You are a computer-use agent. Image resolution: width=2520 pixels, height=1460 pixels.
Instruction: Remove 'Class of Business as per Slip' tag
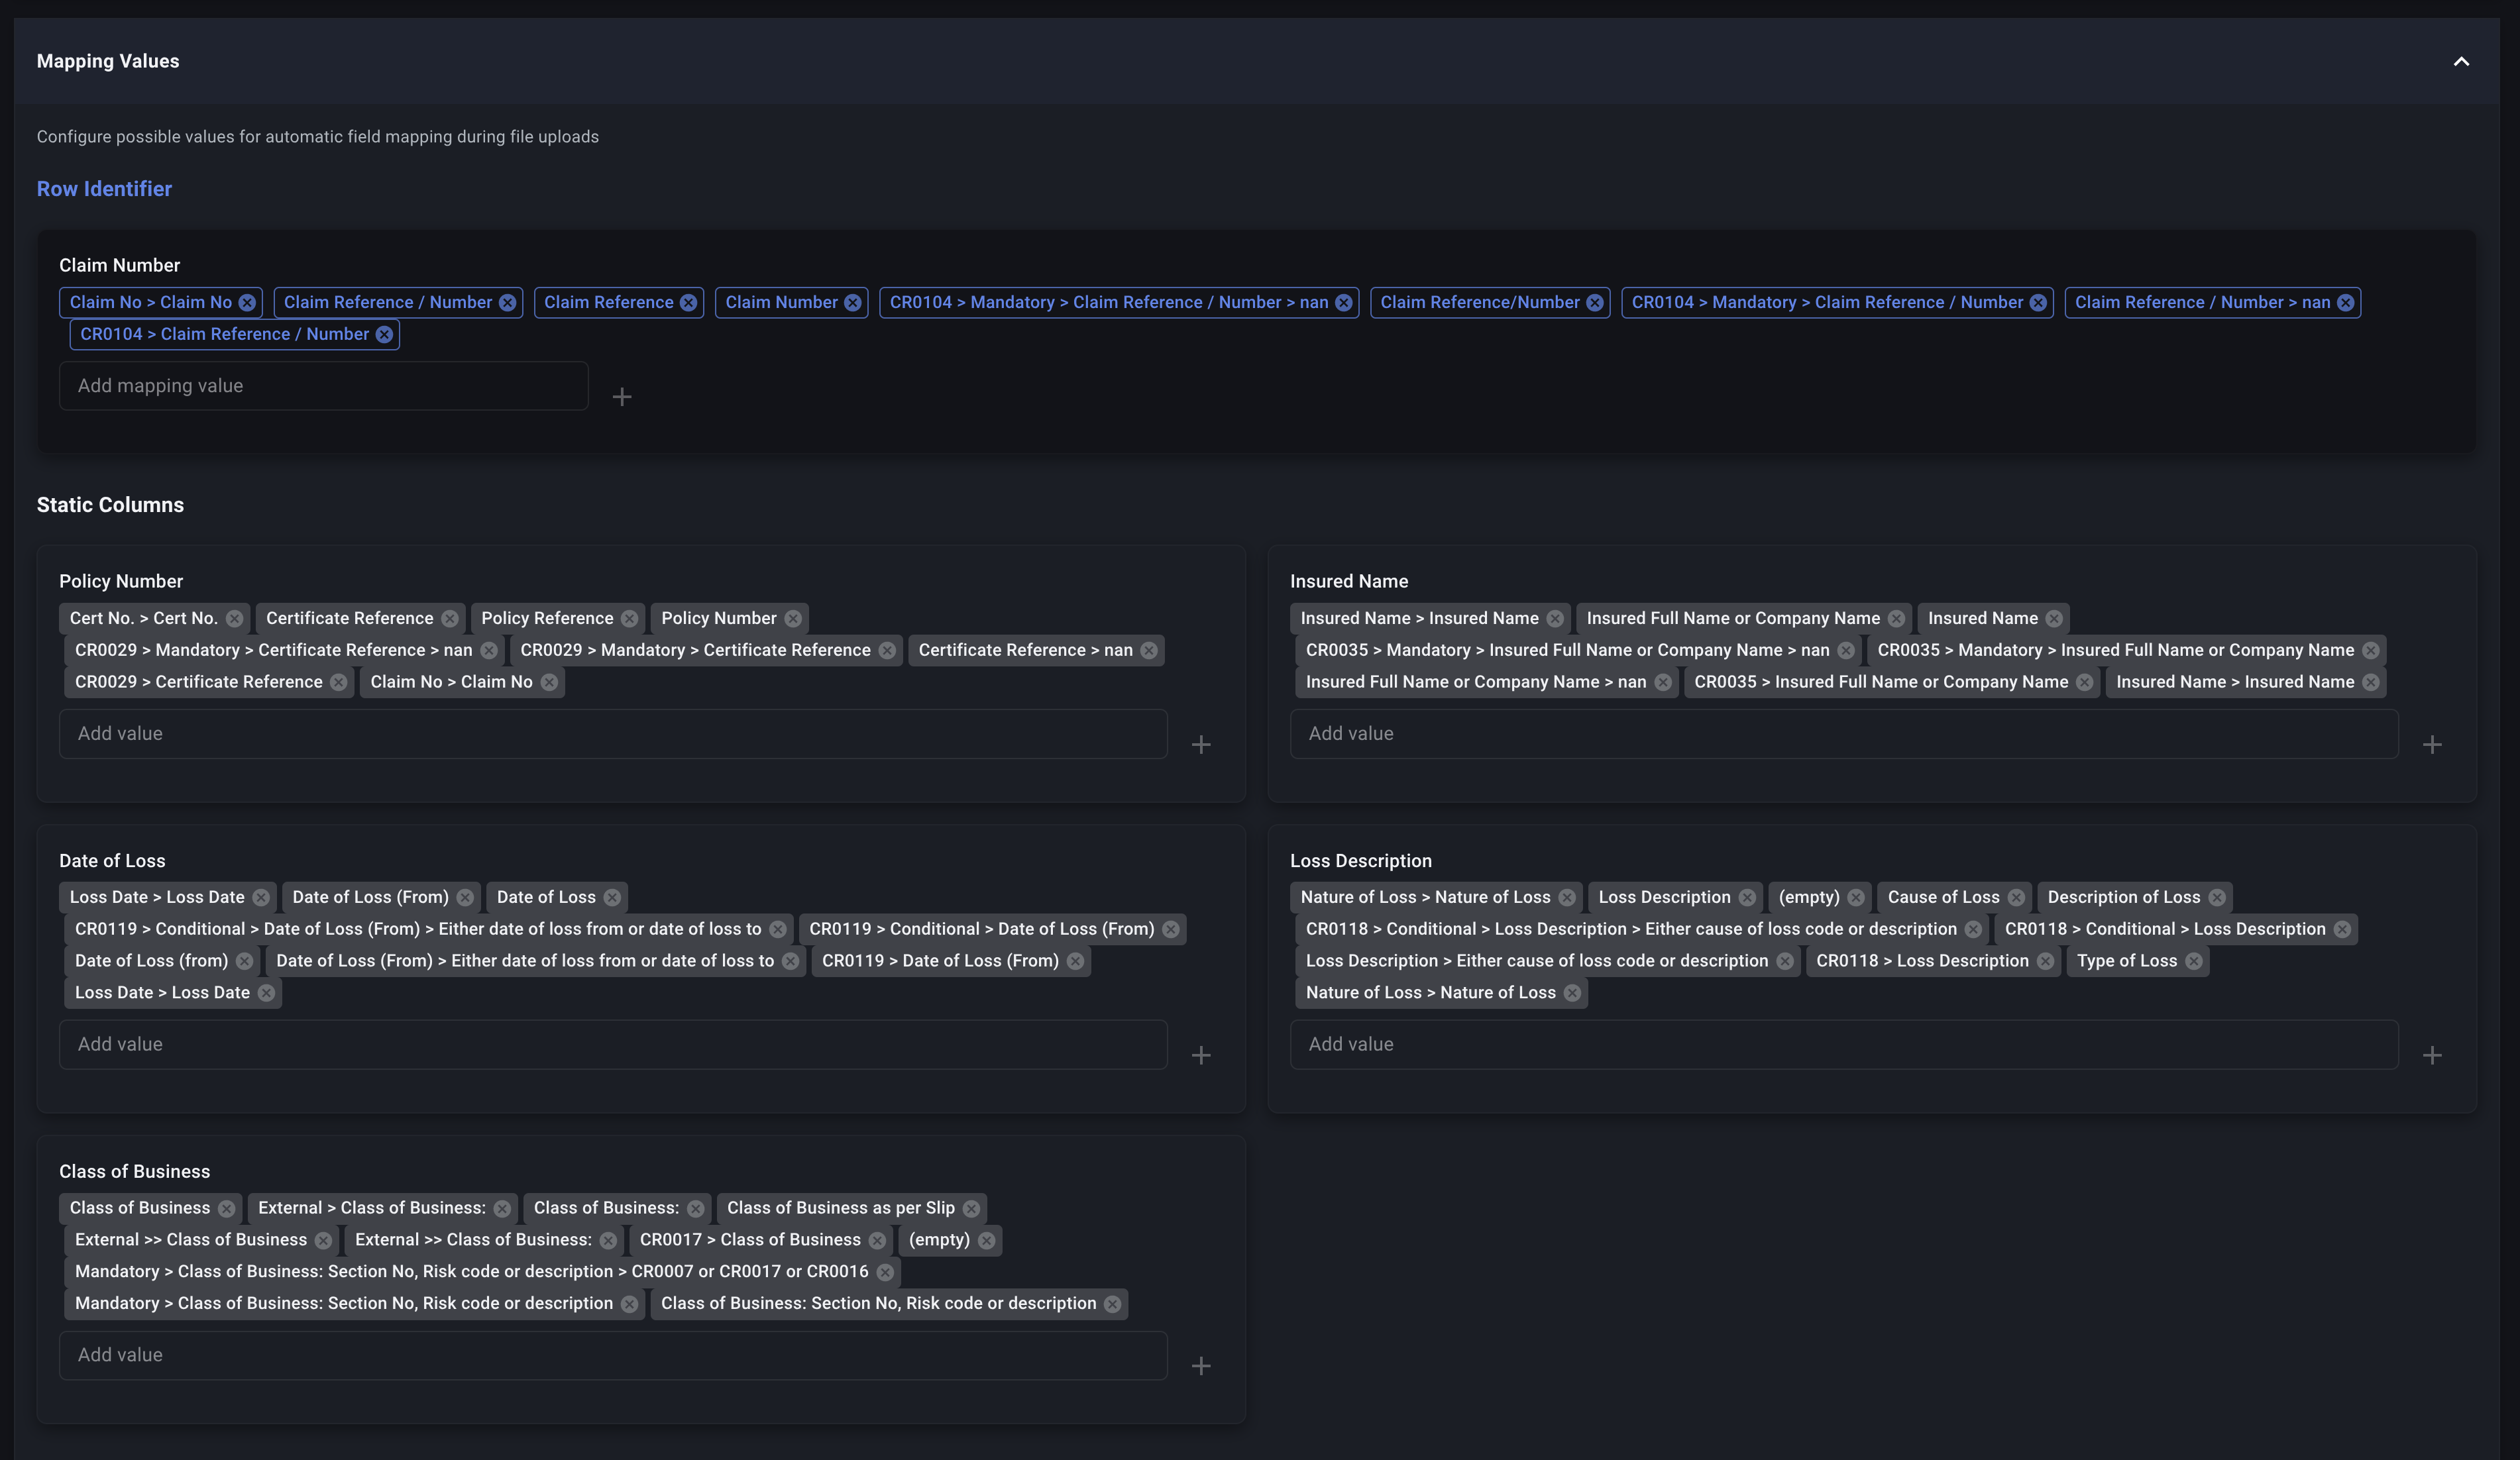tap(971, 1209)
